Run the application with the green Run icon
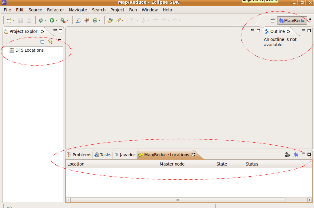The height and width of the screenshot is (208, 314). point(52,20)
